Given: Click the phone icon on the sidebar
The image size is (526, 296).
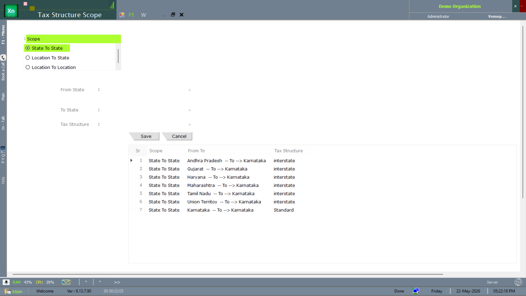Looking at the screenshot, I should [3, 57].
